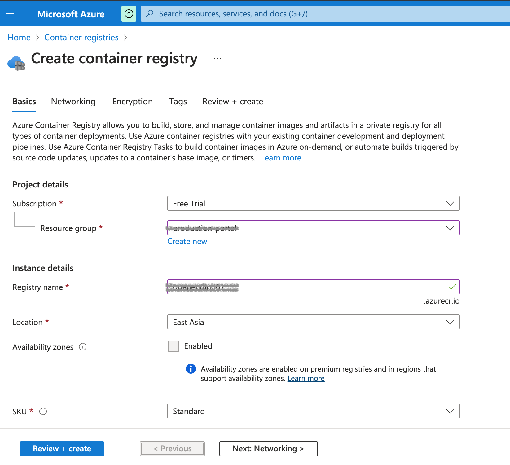Open the Review + create tab
510x465 pixels.
[233, 102]
